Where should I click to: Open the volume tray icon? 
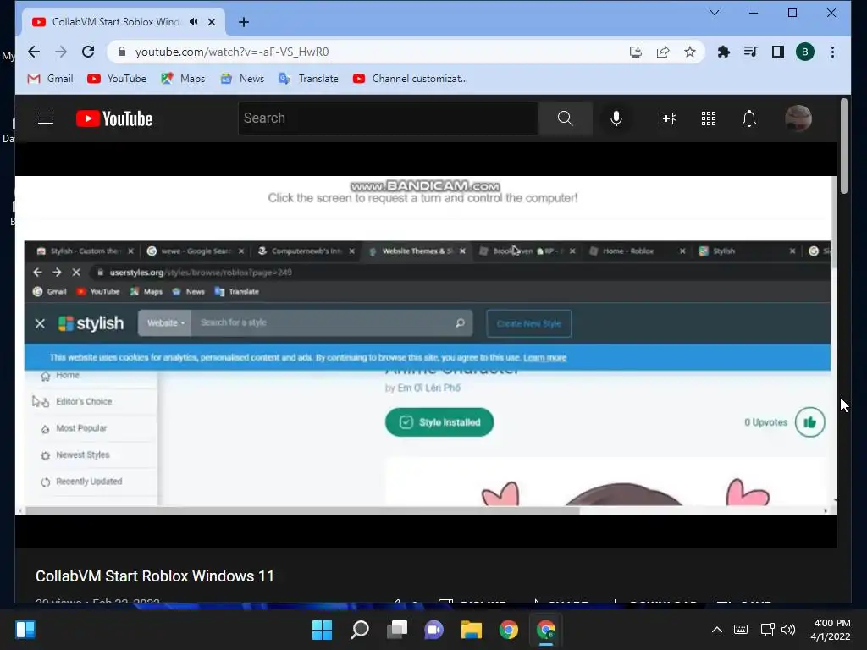[x=788, y=630]
